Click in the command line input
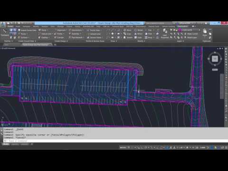 tap(115, 141)
